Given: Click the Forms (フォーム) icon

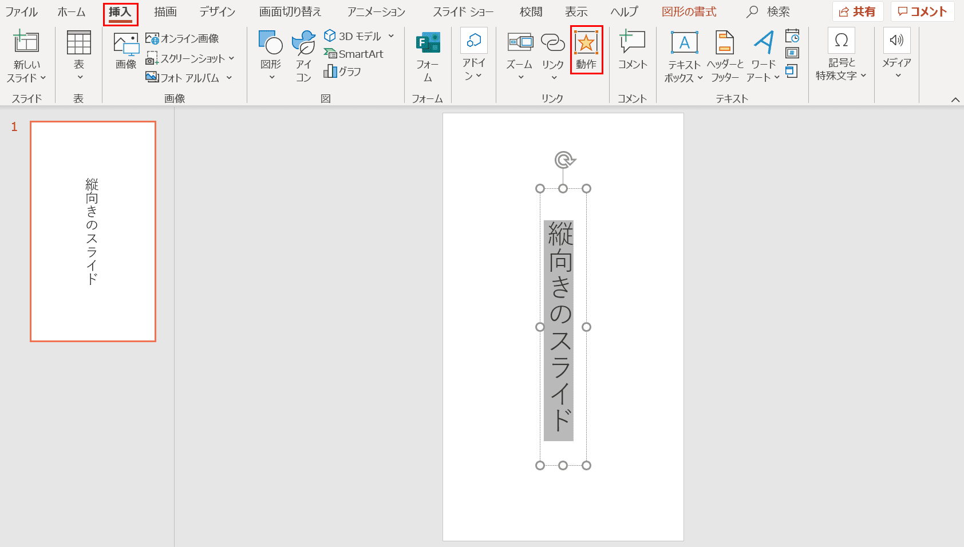Looking at the screenshot, I should (x=428, y=43).
